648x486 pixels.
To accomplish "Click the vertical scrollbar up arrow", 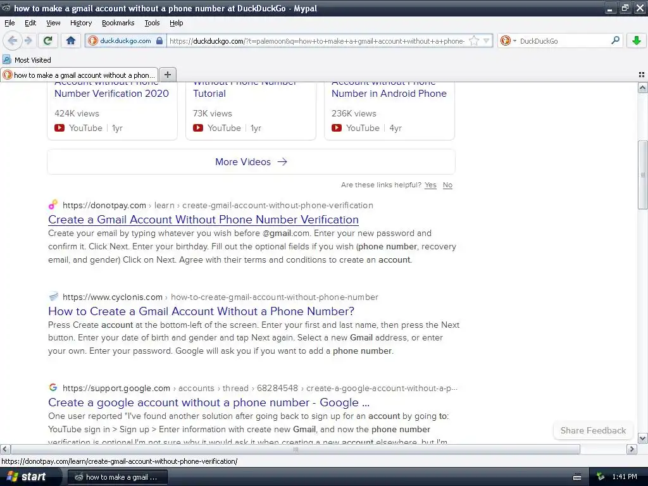I will [x=643, y=87].
